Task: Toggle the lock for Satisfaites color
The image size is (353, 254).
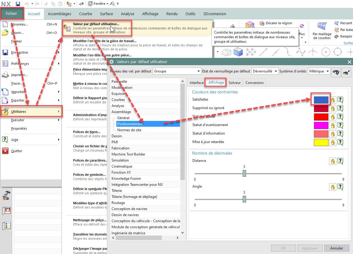Action: click(333, 100)
